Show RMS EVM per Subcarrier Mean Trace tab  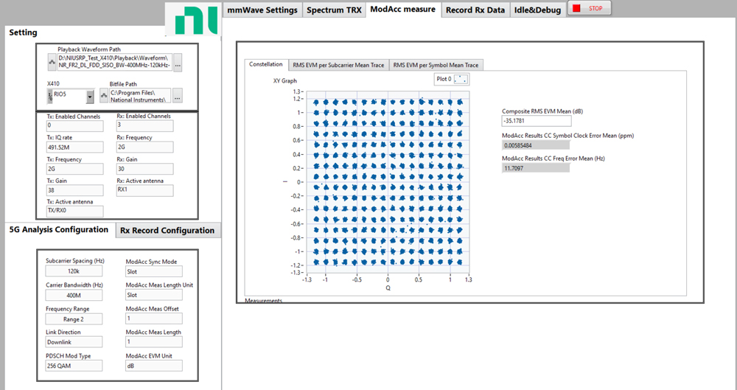(338, 65)
